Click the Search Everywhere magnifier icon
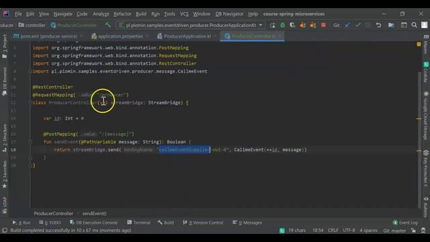430x242 pixels. point(414,26)
